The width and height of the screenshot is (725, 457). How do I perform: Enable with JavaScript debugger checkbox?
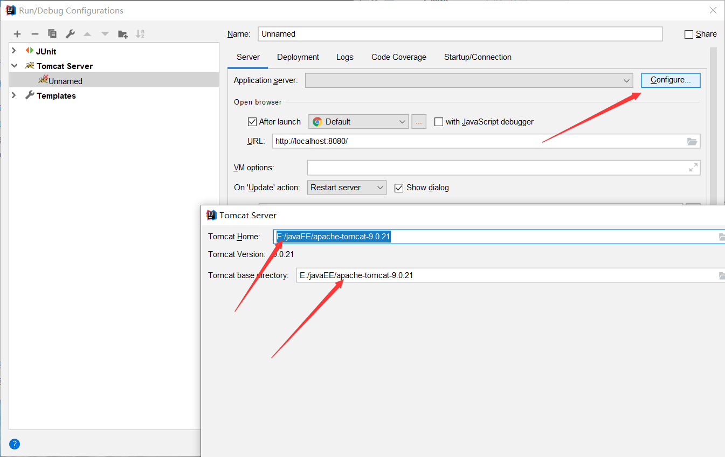tap(439, 122)
